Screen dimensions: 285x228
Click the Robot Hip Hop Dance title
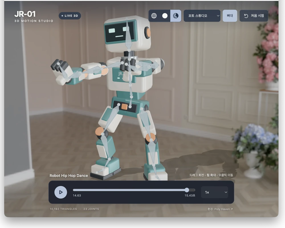[x=69, y=176]
